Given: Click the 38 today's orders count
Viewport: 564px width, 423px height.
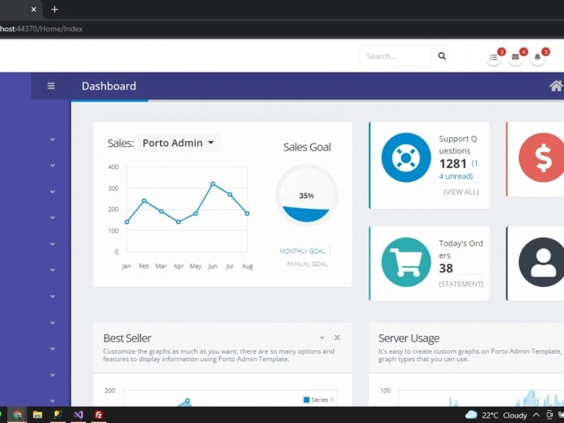Looking at the screenshot, I should point(446,268).
